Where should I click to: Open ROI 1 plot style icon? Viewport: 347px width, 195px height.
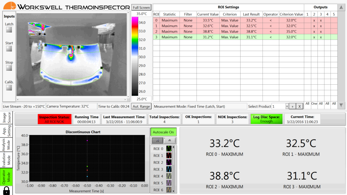coord(169,156)
